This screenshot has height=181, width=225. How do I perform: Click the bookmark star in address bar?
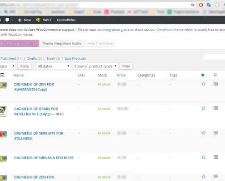(193, 5)
